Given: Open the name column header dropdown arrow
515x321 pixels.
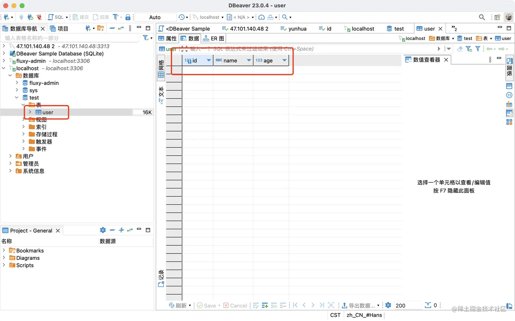Looking at the screenshot, I should pos(249,60).
